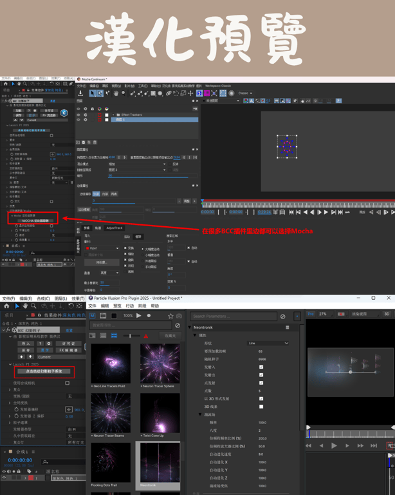Click the camera snapshot icon in library
This screenshot has height=495, width=395.
[179, 316]
